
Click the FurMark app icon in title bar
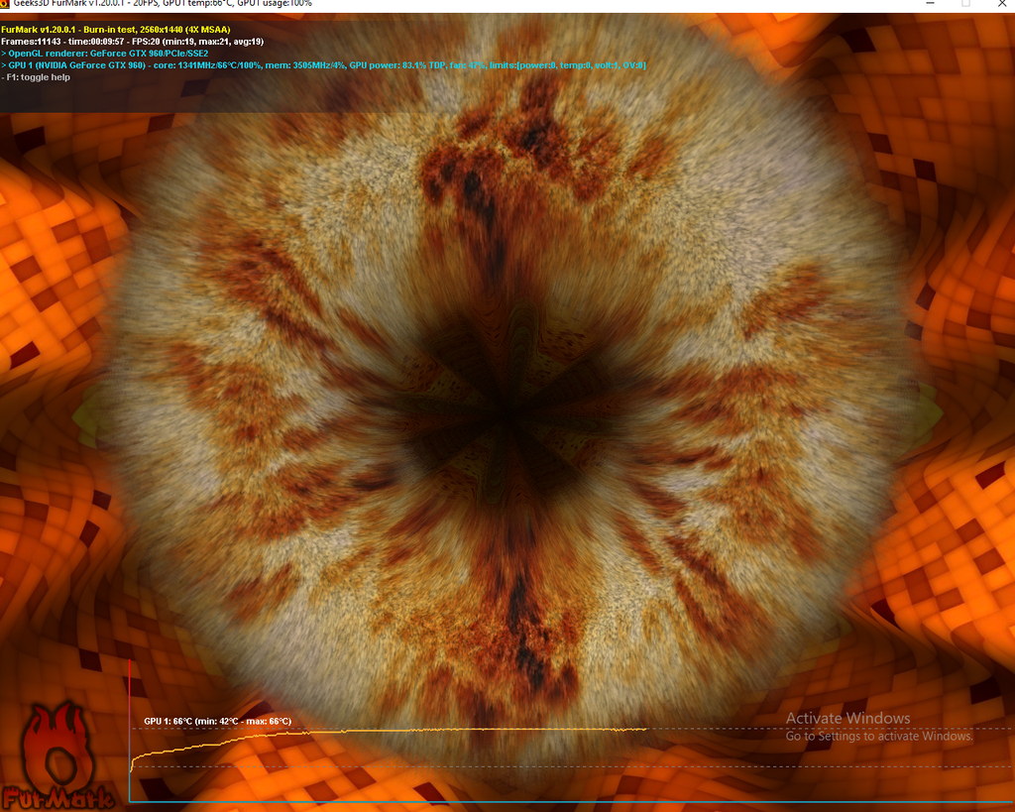click(x=4, y=3)
